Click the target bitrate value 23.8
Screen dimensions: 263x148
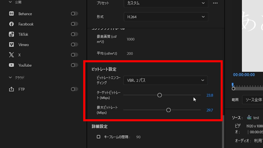[210, 95]
